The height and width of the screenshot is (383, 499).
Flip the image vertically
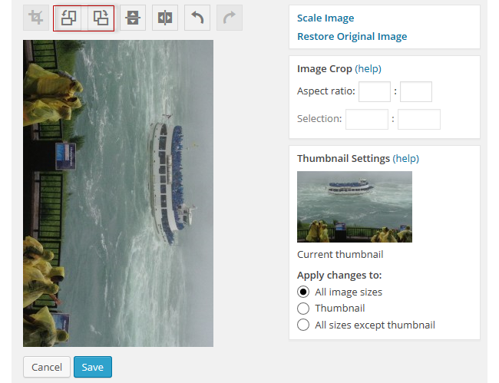(x=133, y=18)
